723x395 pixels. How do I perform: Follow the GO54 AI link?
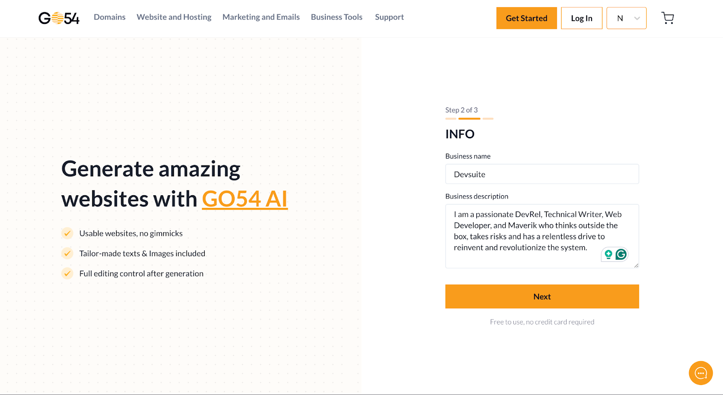coord(245,199)
